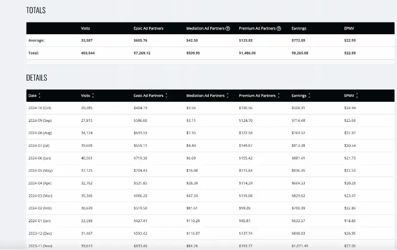
Task: Click June Ezoic value $719.30
Action: pyautogui.click(x=141, y=158)
